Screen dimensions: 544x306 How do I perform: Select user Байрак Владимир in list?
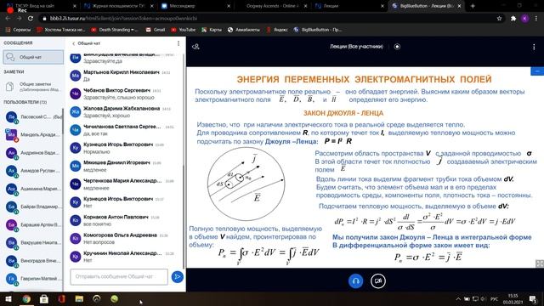(33, 207)
